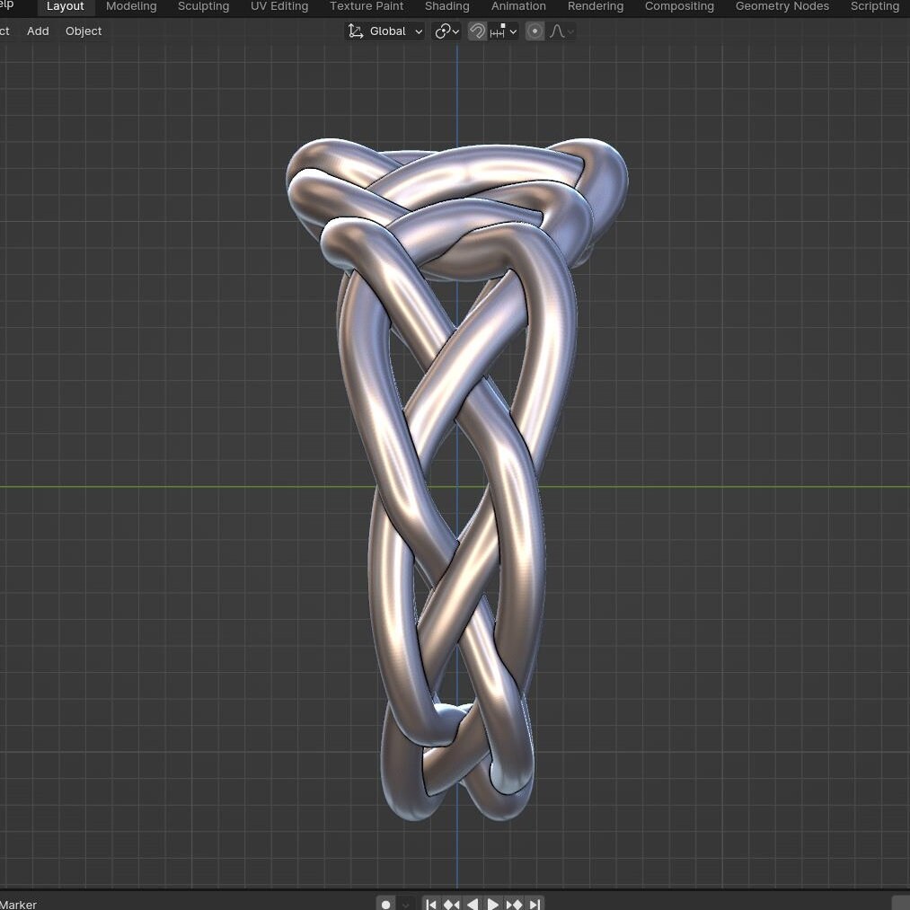The width and height of the screenshot is (910, 910).
Task: Switch to the Shading workspace tab
Action: (446, 6)
